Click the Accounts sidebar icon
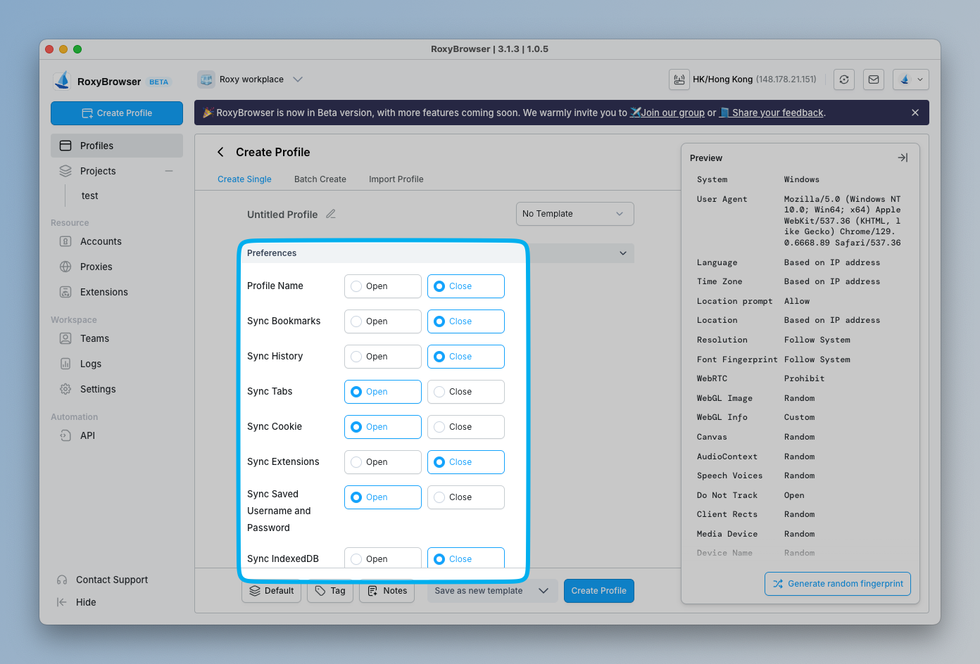 [x=65, y=241]
